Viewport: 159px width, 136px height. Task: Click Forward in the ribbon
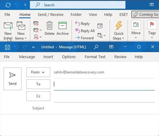tap(85, 38)
